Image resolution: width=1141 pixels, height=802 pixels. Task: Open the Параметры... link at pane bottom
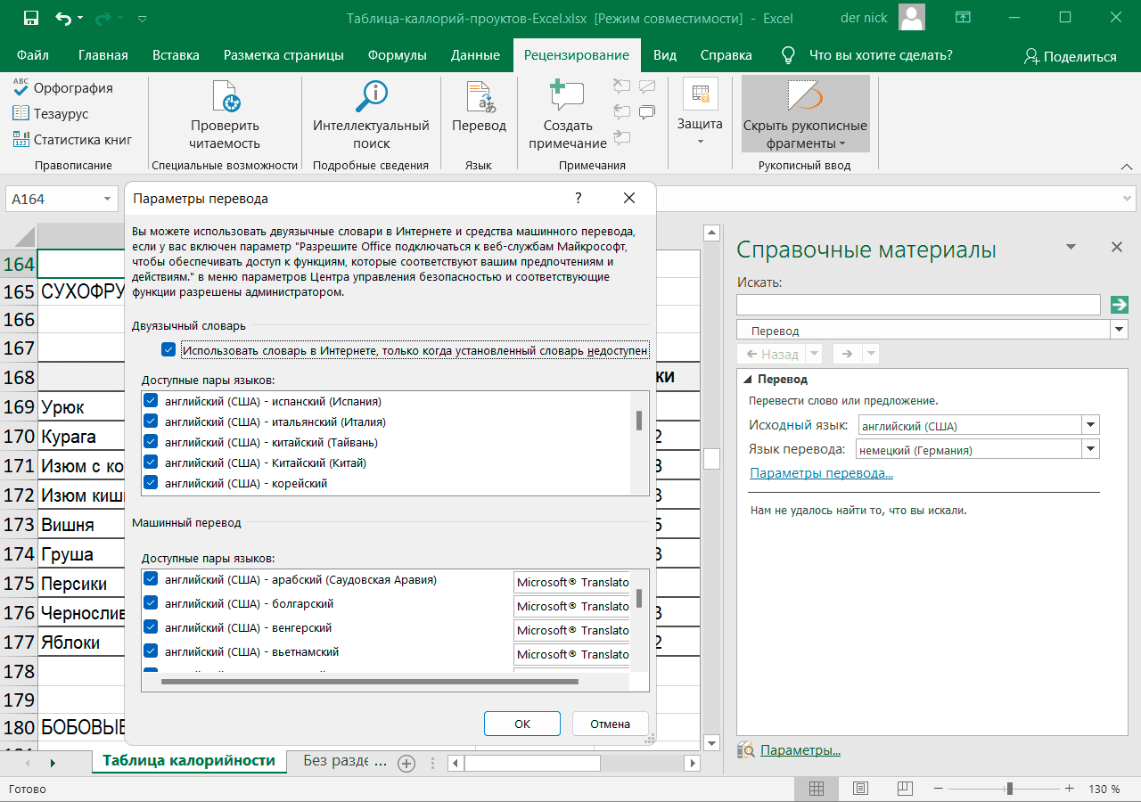(800, 750)
